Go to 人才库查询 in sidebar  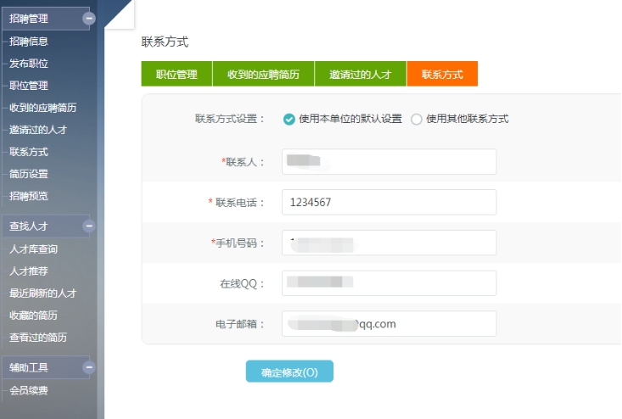point(34,249)
